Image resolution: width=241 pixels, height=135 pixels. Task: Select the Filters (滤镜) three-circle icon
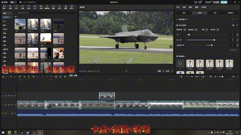[x=53, y=7]
